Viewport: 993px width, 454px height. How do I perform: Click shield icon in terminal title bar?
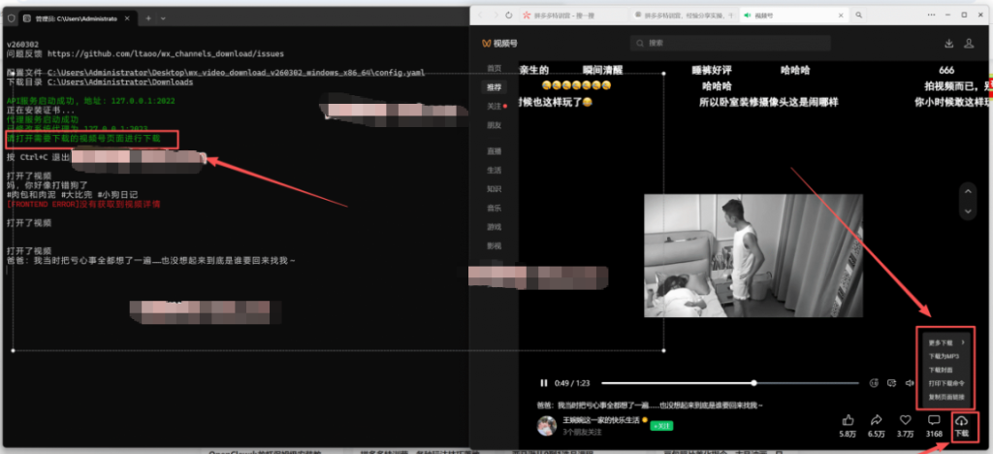pos(10,18)
